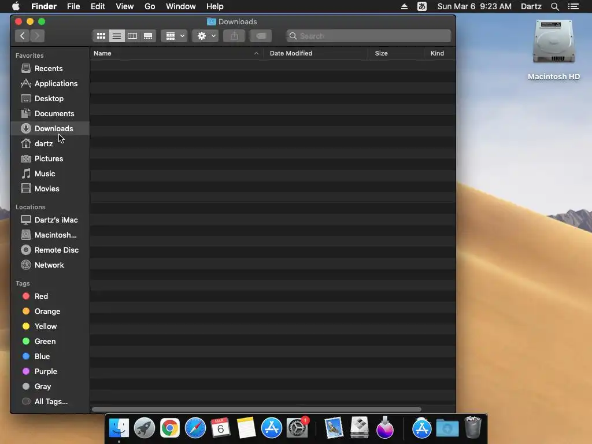Image resolution: width=592 pixels, height=444 pixels.
Task: Select the Red tag
Action: pos(50,297)
